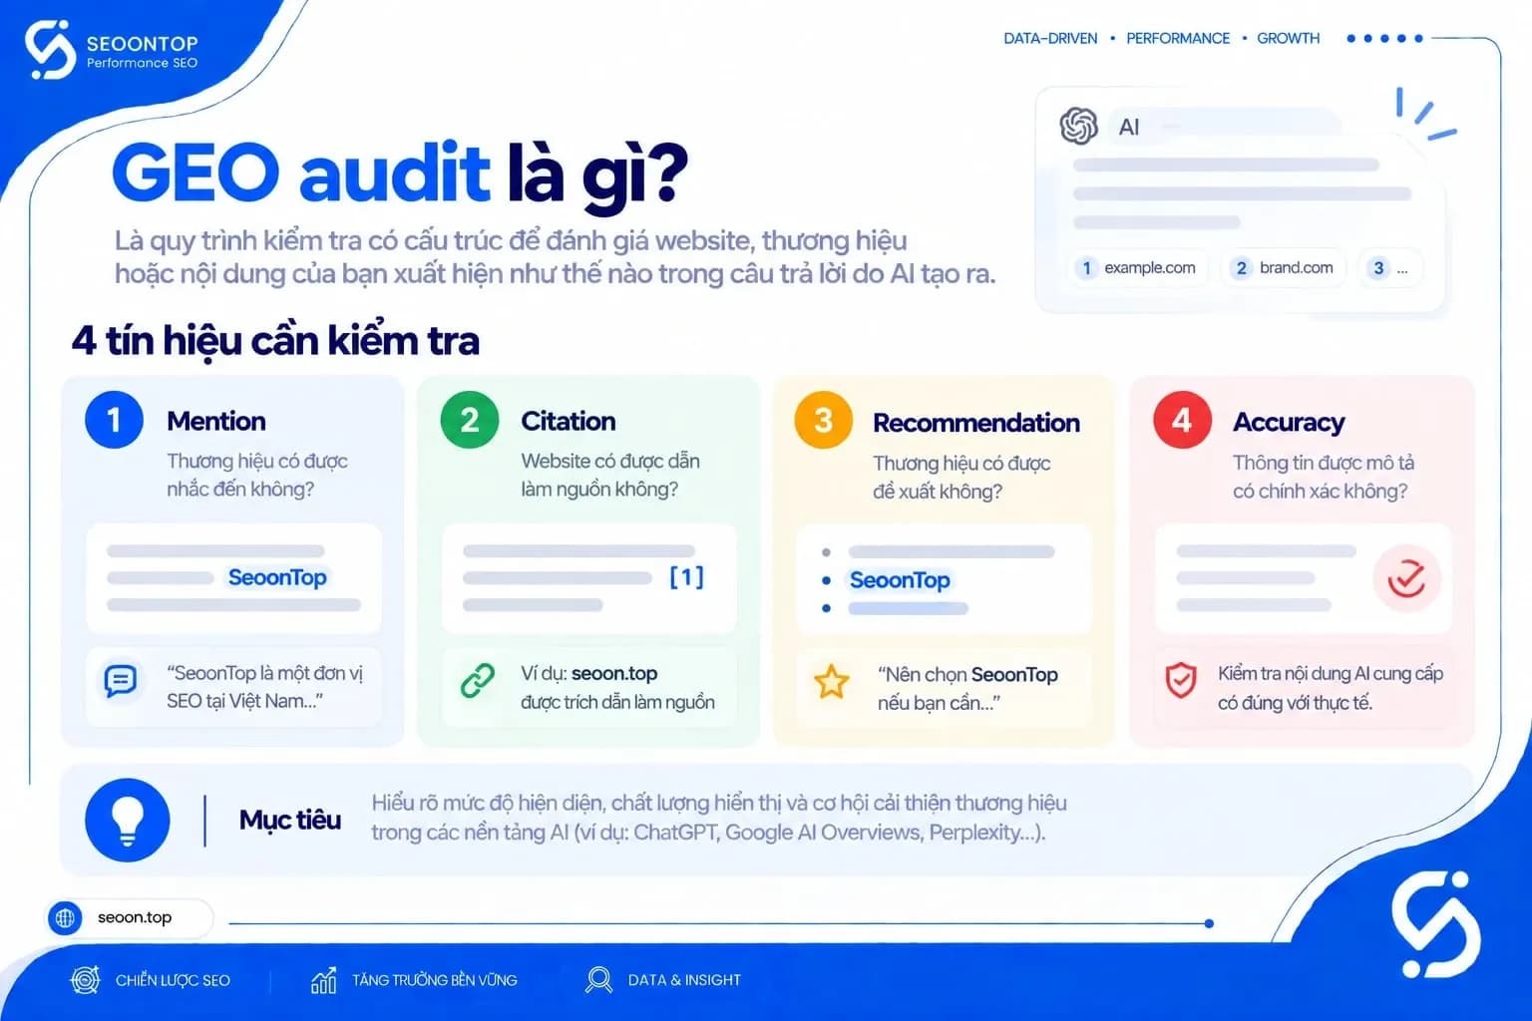The image size is (1532, 1021).
Task: Click the 'GEO audit là gì?' headline
Action: click(400, 174)
